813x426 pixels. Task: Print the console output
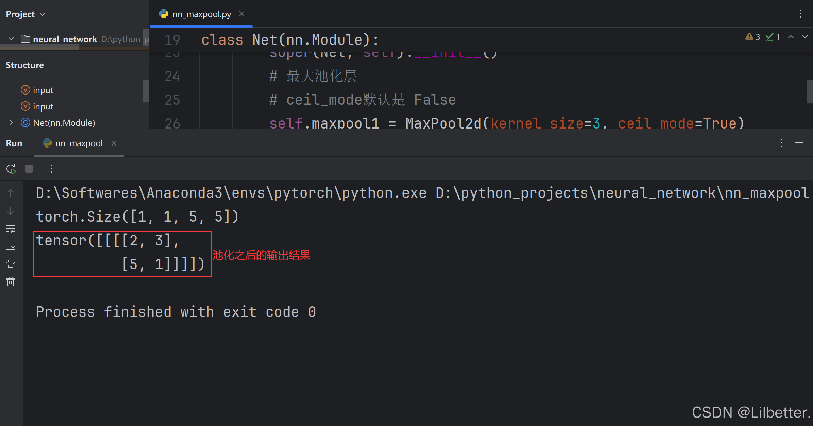[11, 264]
